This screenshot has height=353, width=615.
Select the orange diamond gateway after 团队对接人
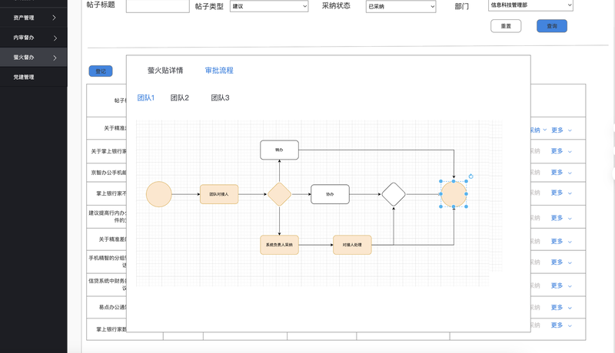click(279, 194)
